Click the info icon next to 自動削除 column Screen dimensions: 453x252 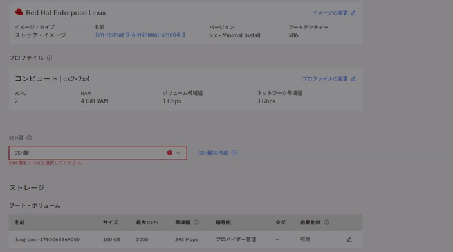(326, 222)
